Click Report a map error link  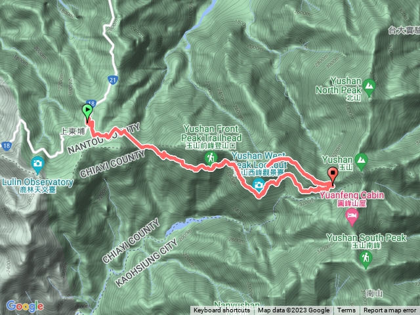click(390, 310)
